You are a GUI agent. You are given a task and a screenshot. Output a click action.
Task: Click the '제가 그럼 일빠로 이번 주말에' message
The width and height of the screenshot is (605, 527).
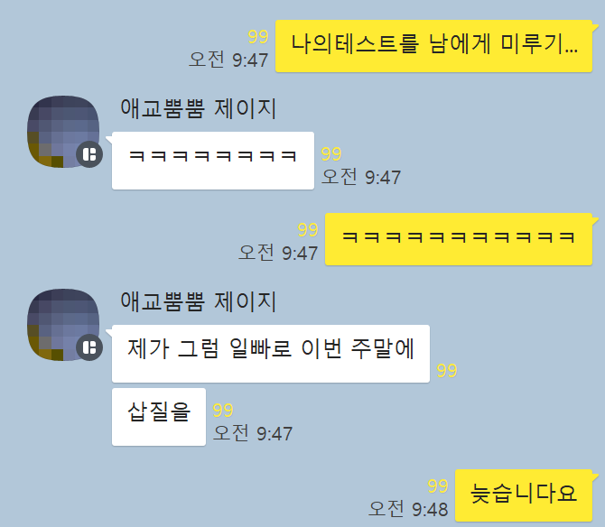271,354
